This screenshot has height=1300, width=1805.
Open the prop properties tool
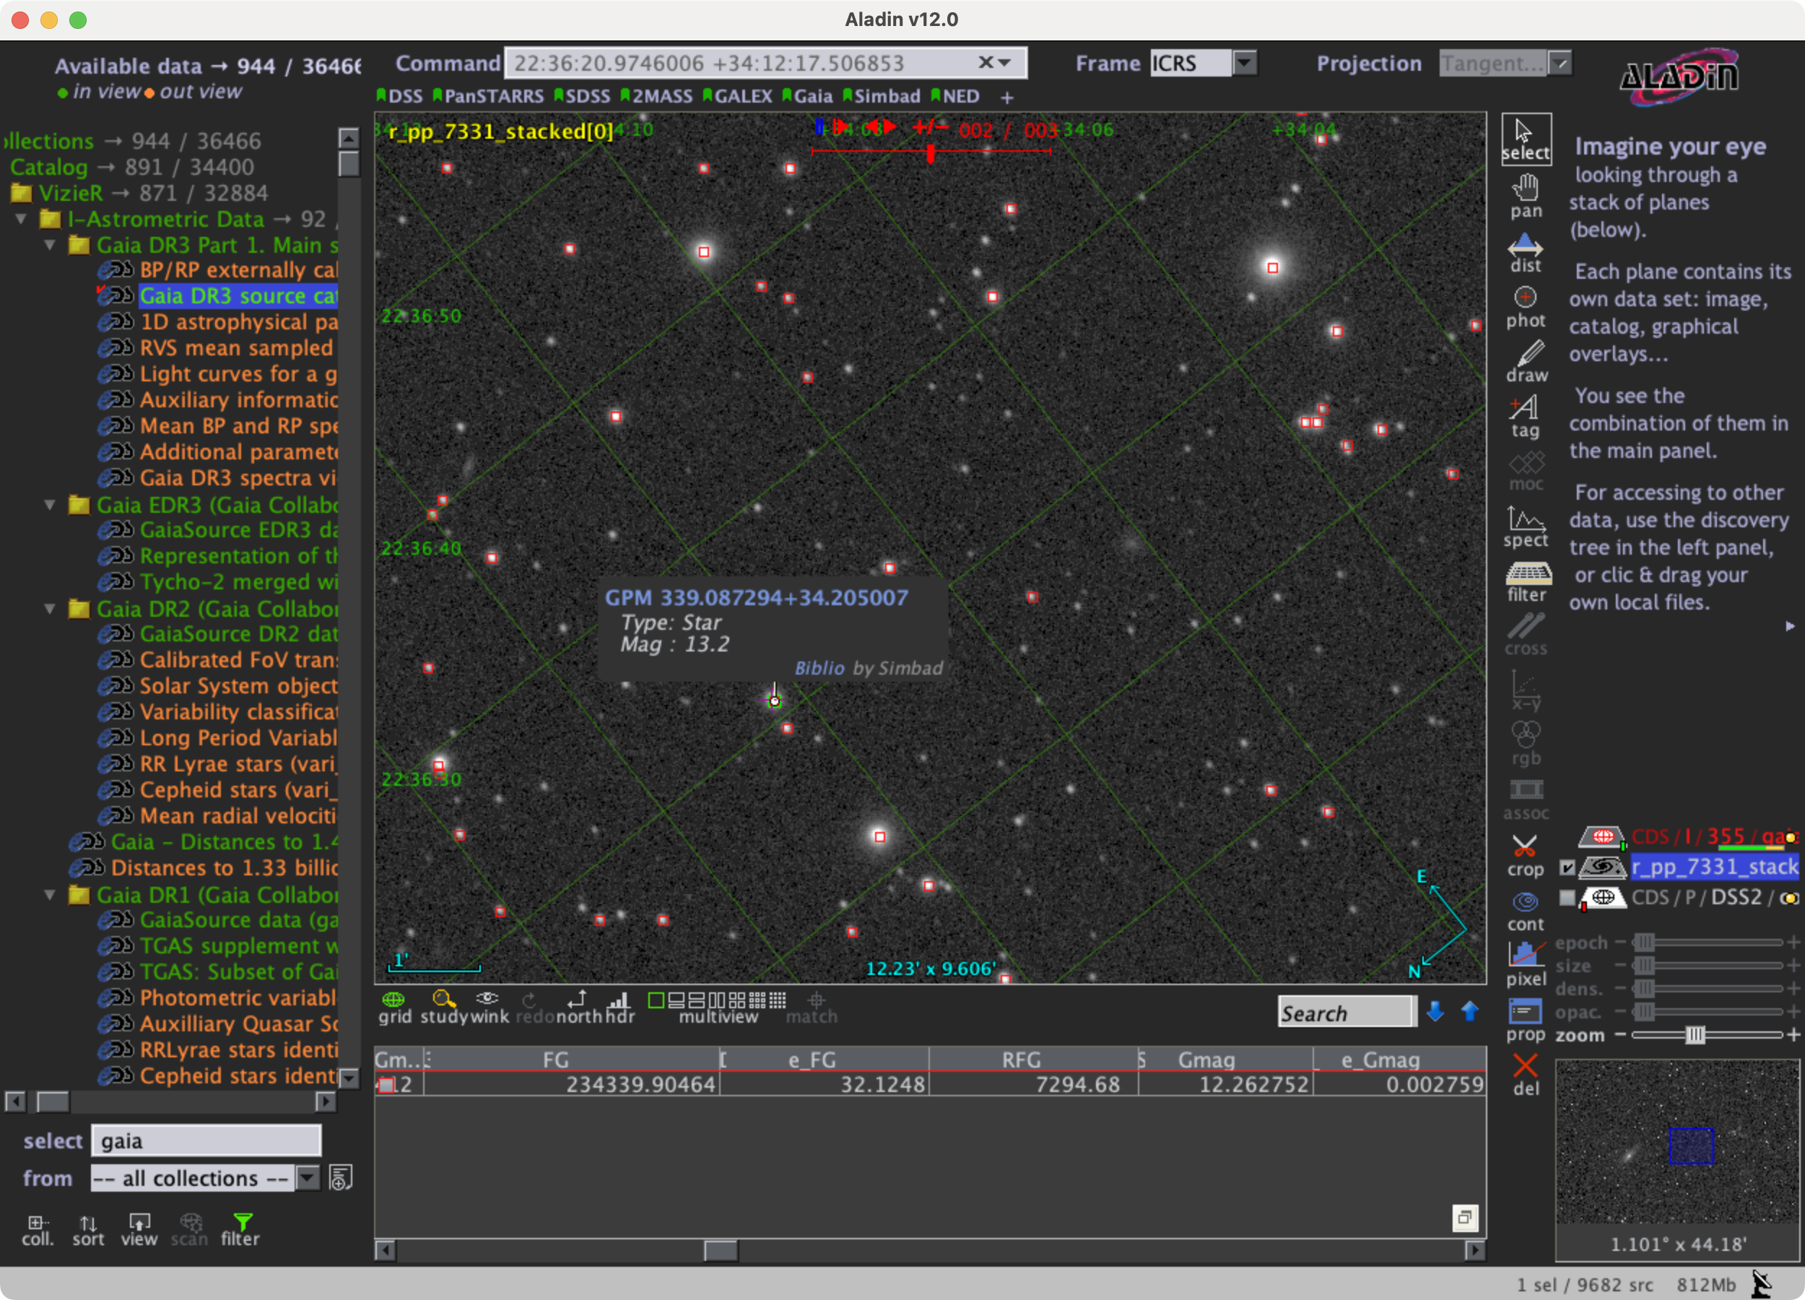point(1525,1020)
